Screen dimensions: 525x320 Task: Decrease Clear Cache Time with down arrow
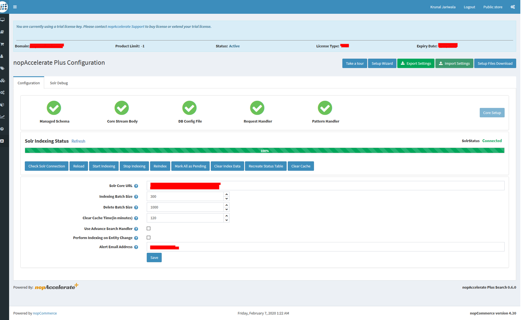pos(226,220)
